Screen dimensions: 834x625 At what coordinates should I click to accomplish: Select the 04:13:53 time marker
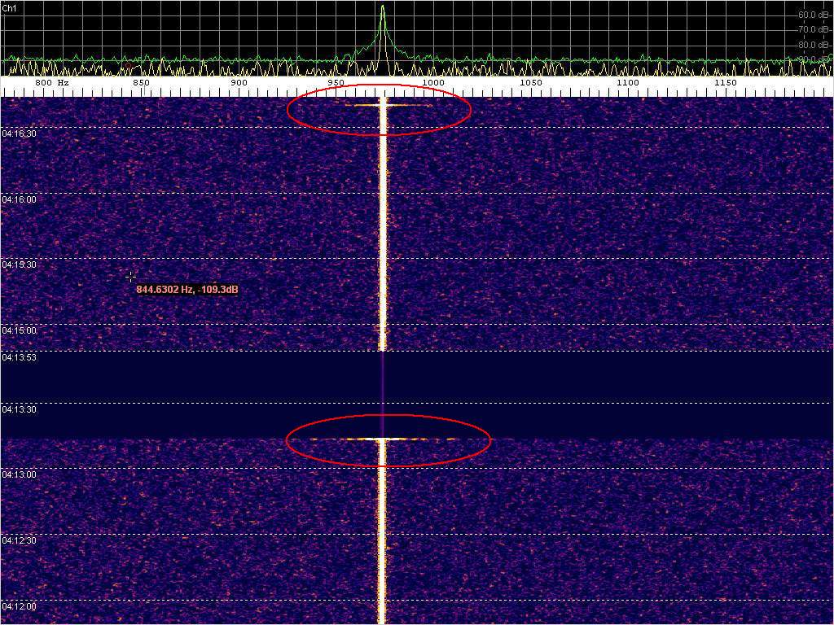coord(19,358)
